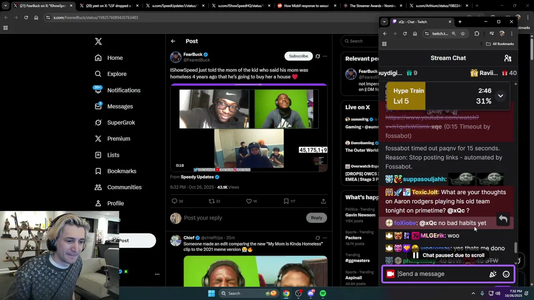Go to Home in X sidebar
Screen dimensions: 534x300
point(109,58)
